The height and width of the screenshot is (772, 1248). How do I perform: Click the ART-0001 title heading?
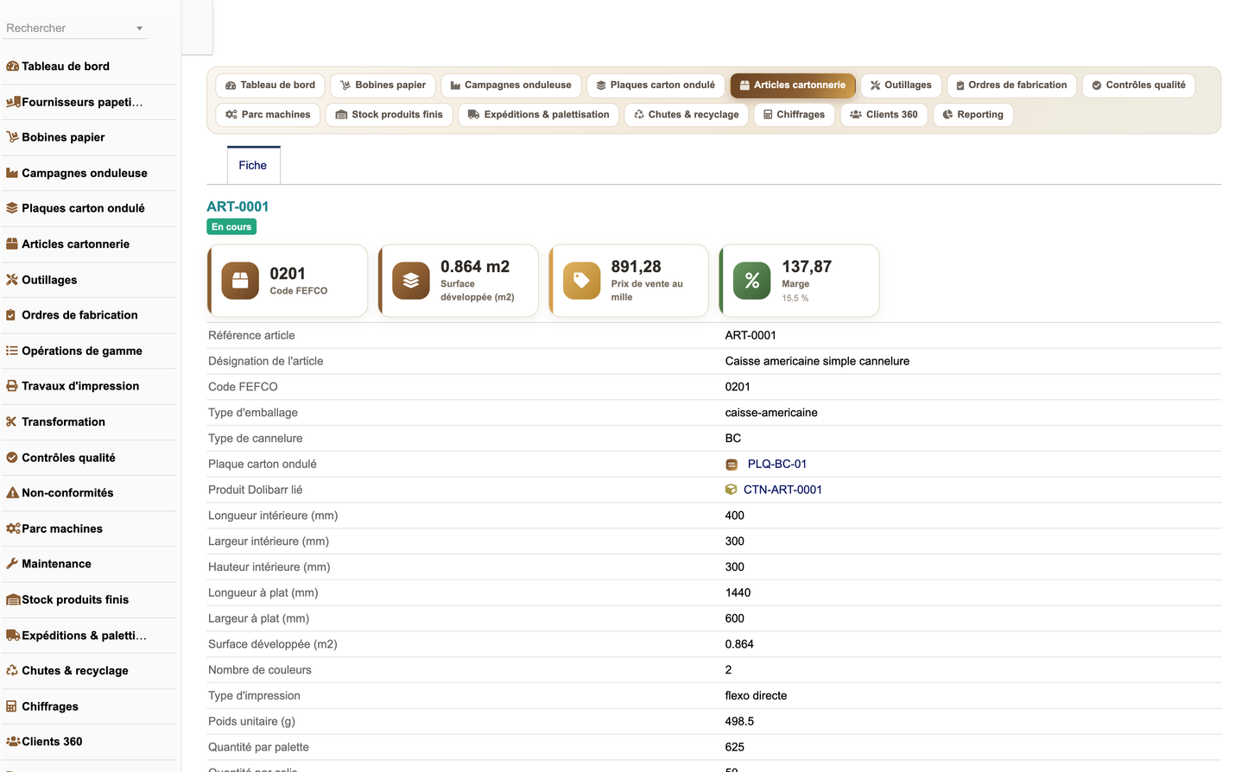click(238, 207)
